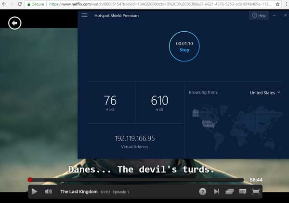
Task: Open Netflix player help question icon
Action: pos(203,191)
